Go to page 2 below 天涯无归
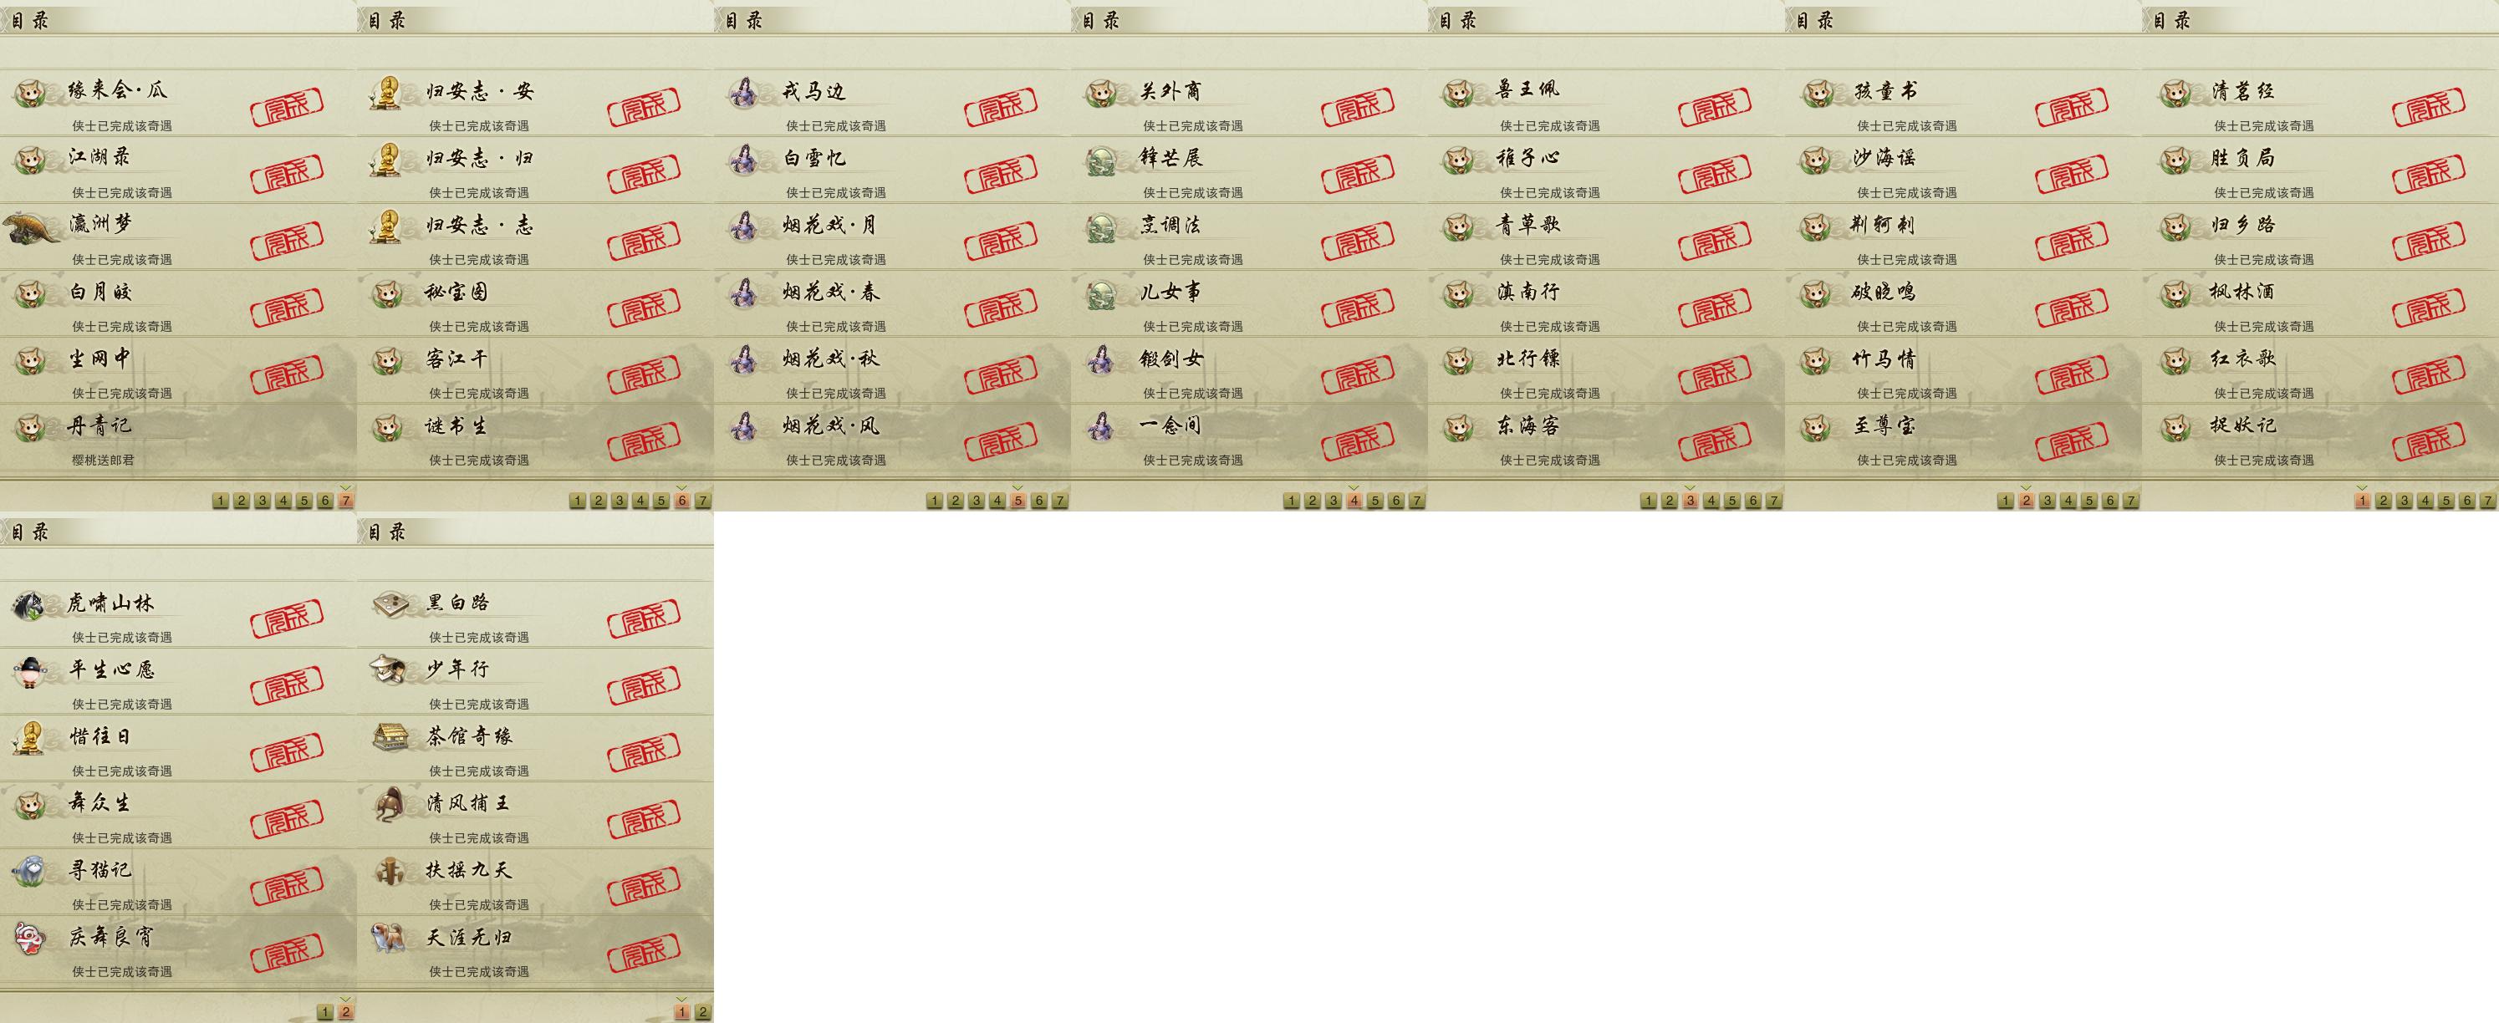This screenshot has width=2499, height=1023. pos(702,1011)
